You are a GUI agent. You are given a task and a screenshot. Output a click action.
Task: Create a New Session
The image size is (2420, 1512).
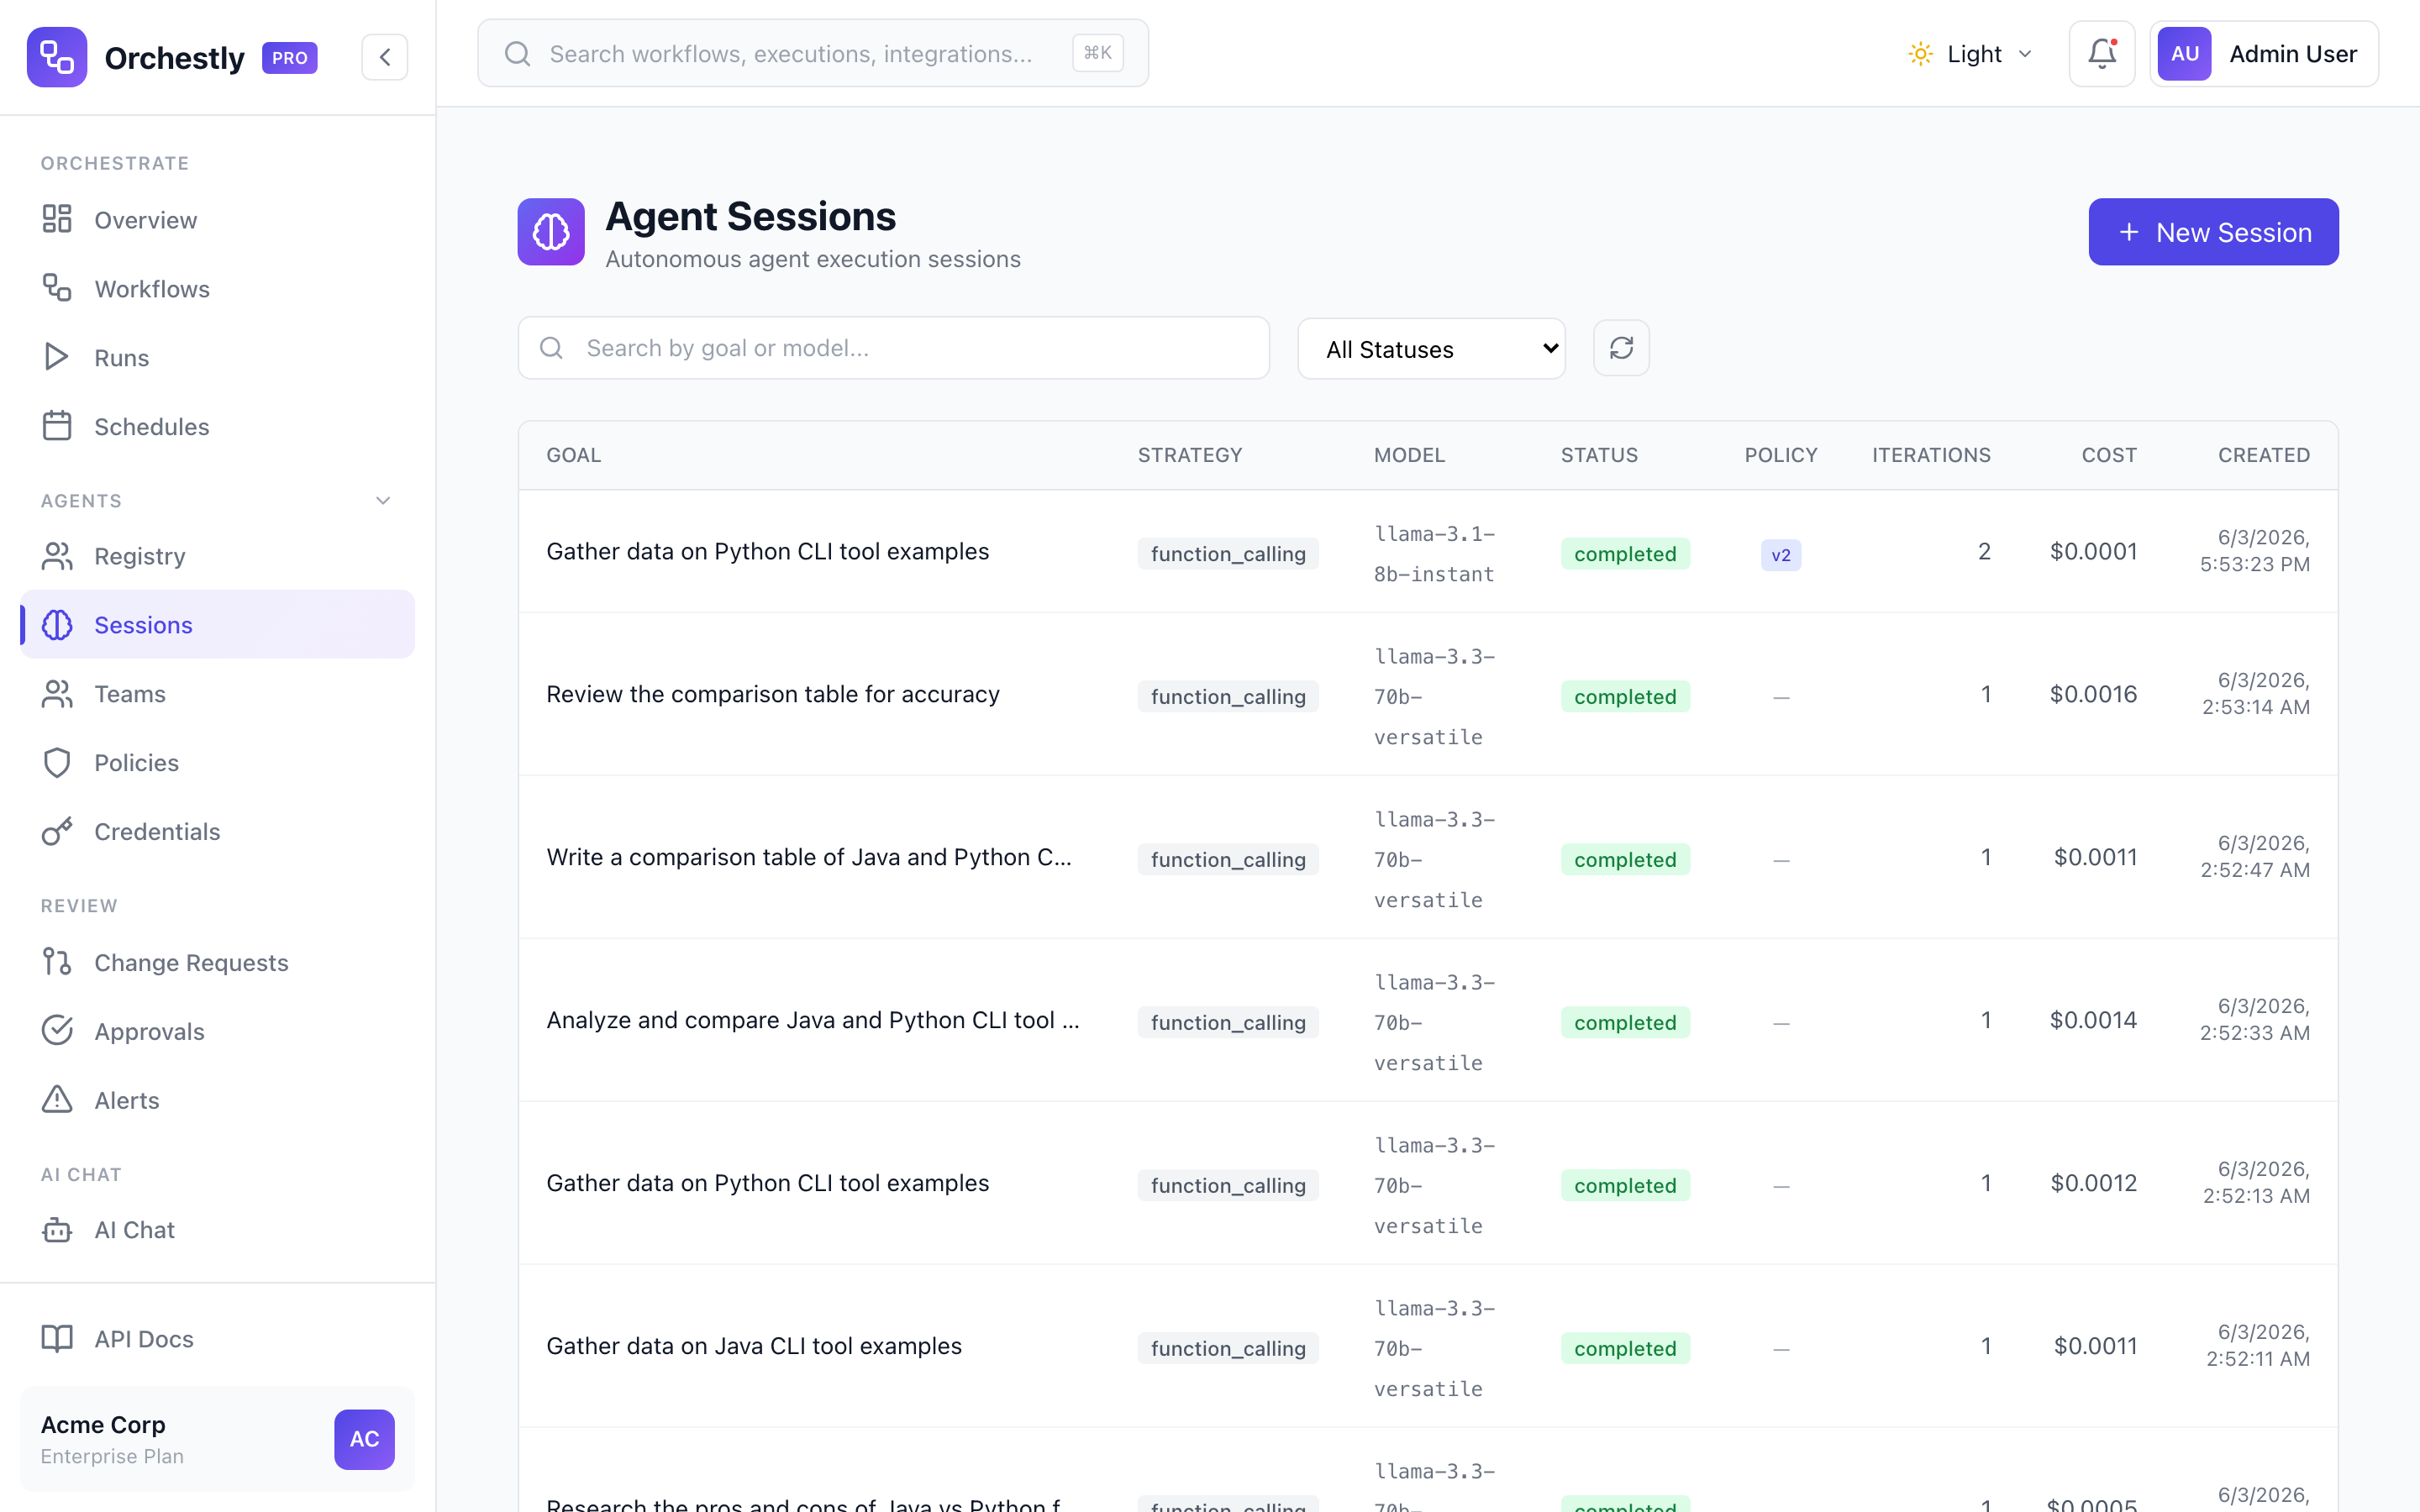point(2213,232)
